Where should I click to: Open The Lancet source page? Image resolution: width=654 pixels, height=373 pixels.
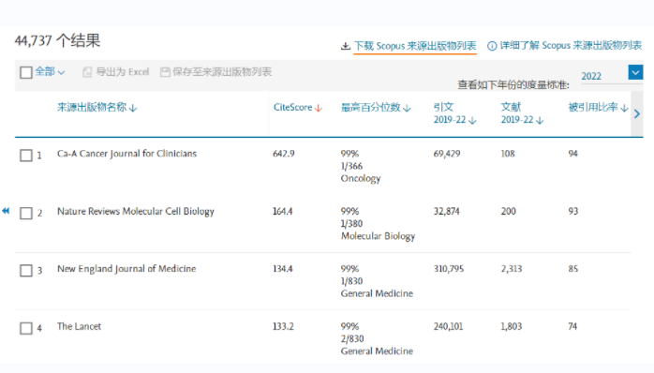point(80,326)
